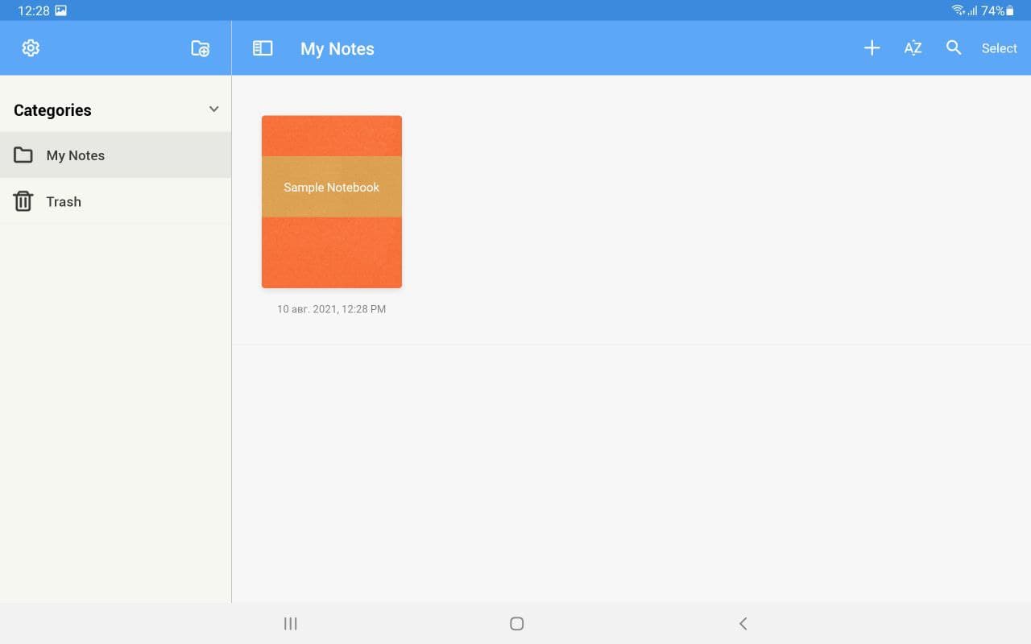Open the Trash category label
Screen dimensions: 1031x644
click(64, 202)
